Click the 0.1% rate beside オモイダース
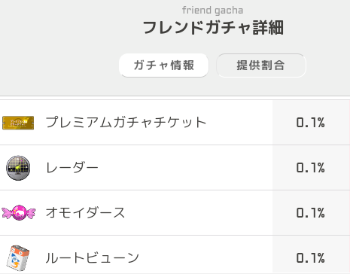The image size is (350, 274). pyautogui.click(x=310, y=213)
